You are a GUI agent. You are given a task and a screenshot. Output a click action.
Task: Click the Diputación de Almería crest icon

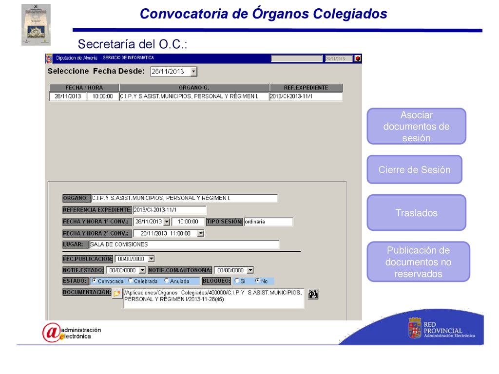[49, 58]
